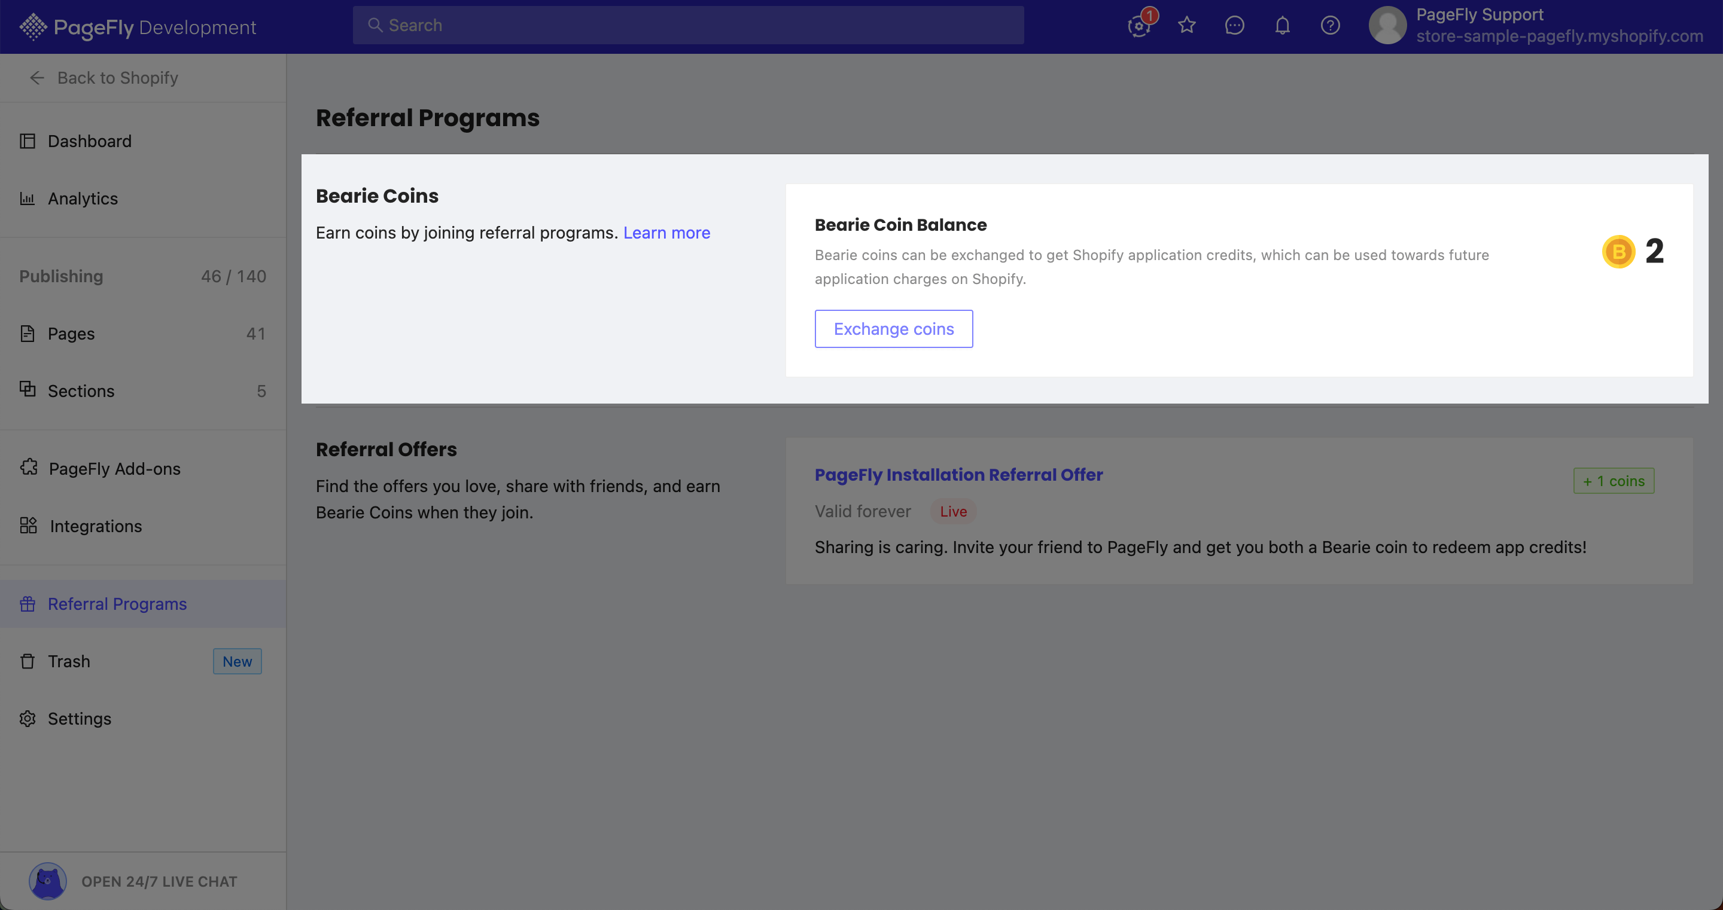Click the search magnifier icon
Image resolution: width=1723 pixels, height=910 pixels.
tap(375, 25)
